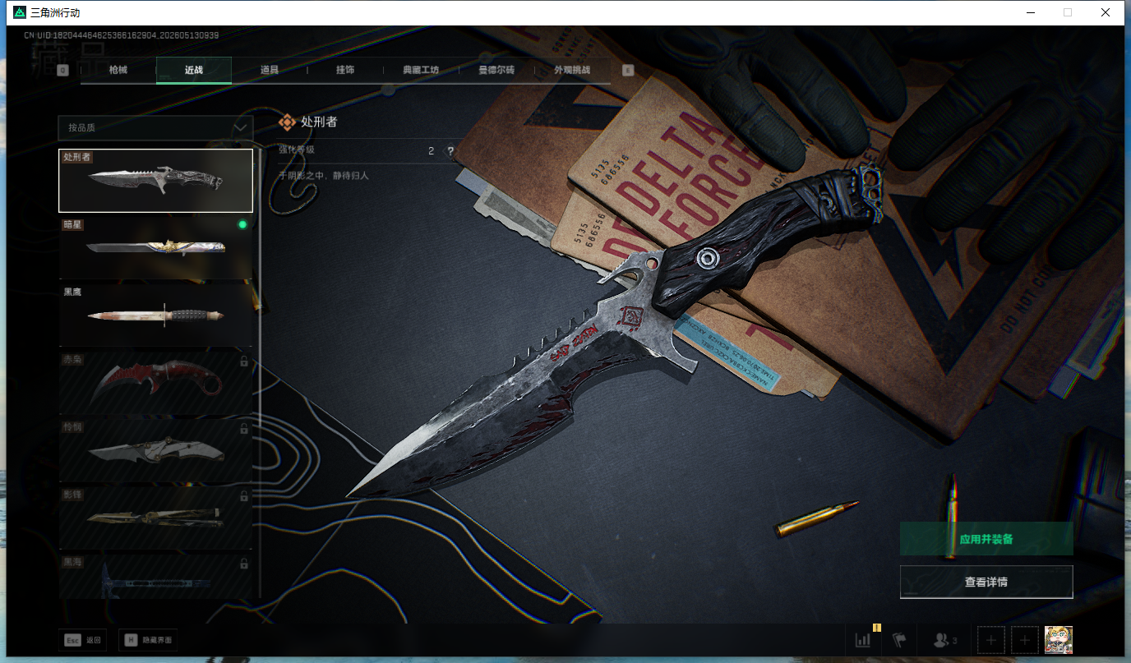1131x663 pixels.
Task: Click the lock icon on 赤枭
Action: [243, 361]
